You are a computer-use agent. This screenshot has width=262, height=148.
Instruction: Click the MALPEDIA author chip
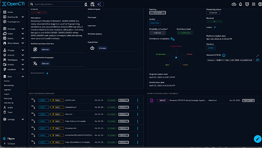coord(155,23)
